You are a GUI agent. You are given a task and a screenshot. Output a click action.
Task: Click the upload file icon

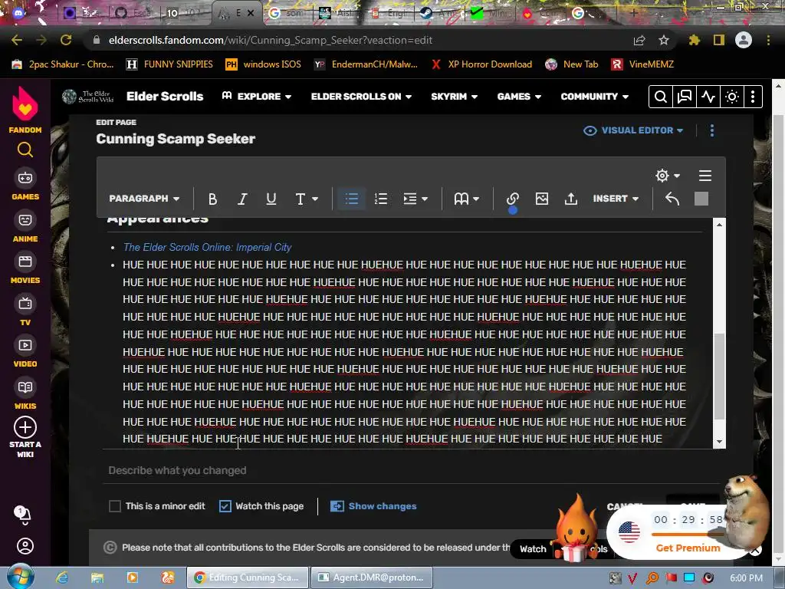570,199
